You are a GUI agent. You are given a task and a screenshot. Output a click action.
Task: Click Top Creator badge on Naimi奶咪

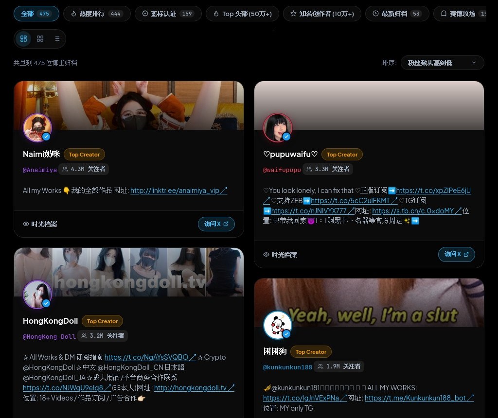(84, 155)
